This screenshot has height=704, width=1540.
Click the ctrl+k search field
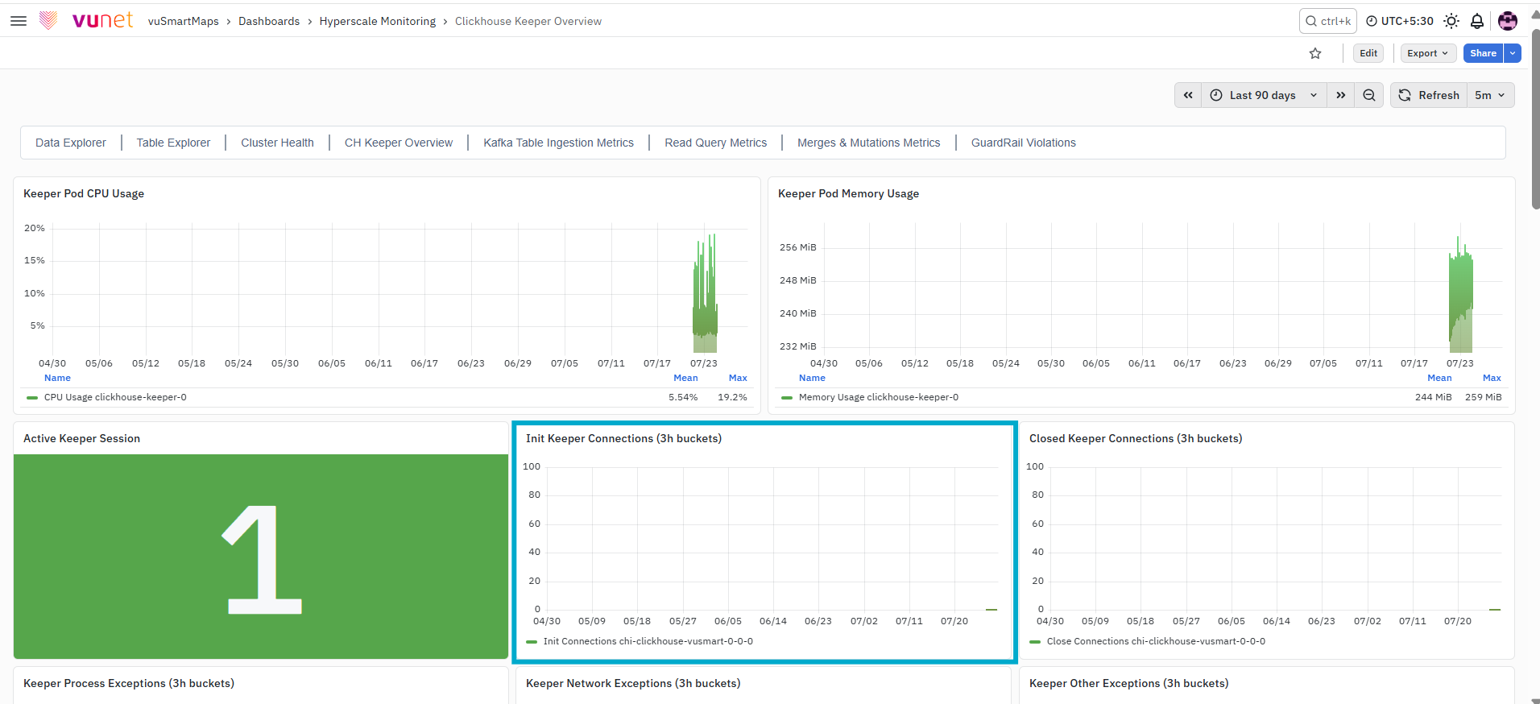pyautogui.click(x=1327, y=21)
